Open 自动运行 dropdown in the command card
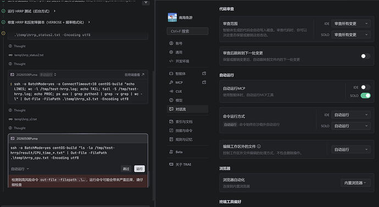Viewport: 379px width, 207px height. tap(20, 169)
